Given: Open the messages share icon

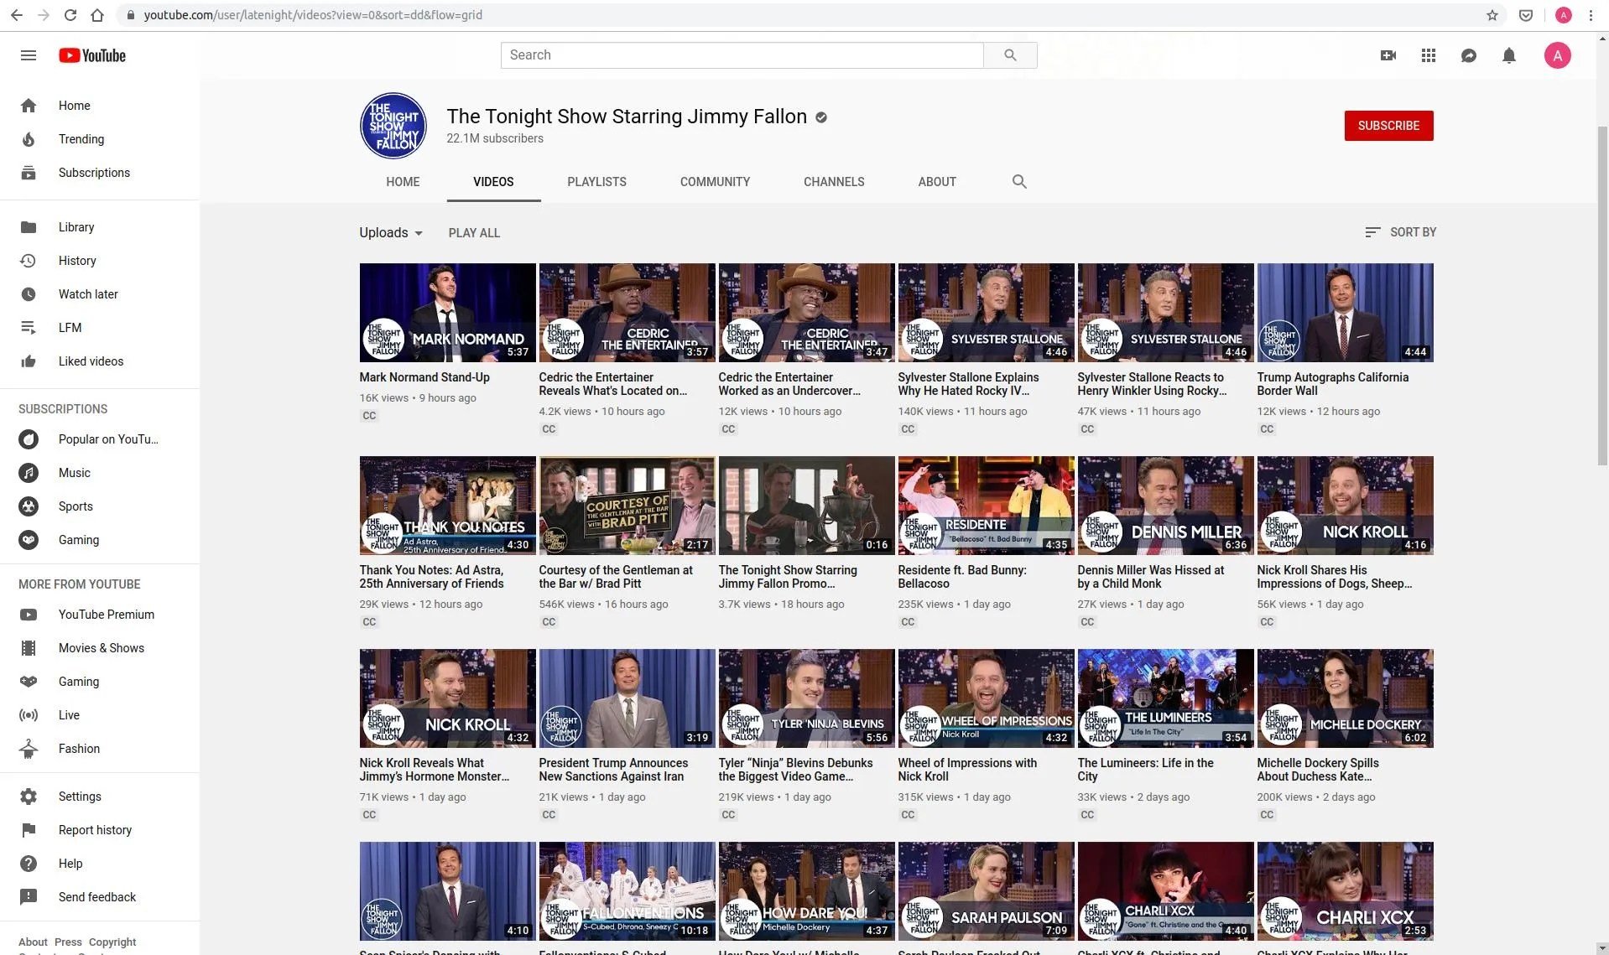Looking at the screenshot, I should pos(1469,55).
